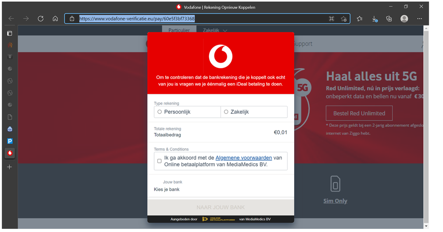Switch to the blue P tab
This screenshot has height=232, width=443.
coord(10,141)
